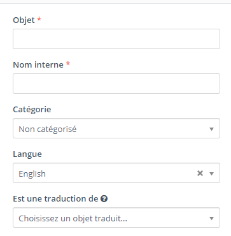Expand the Langue dropdown arrow
Image resolution: width=231 pixels, height=236 pixels.
pos(211,173)
